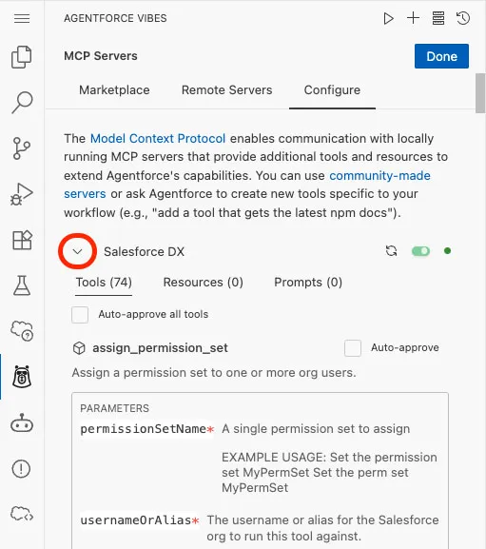The height and width of the screenshot is (549, 486).
Task: Open the Source Control branch icon
Action: coord(22,148)
